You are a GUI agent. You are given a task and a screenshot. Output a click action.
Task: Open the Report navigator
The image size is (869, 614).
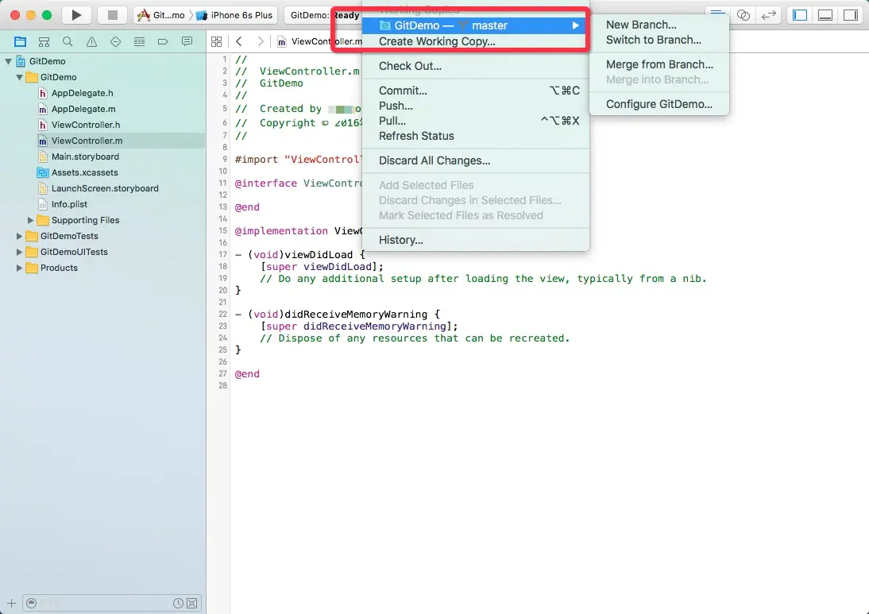tap(187, 41)
